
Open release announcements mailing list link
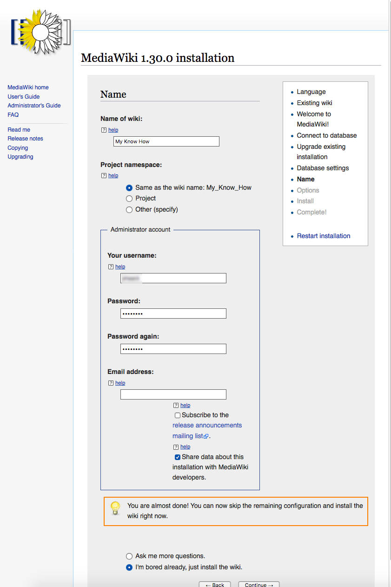tap(207, 431)
